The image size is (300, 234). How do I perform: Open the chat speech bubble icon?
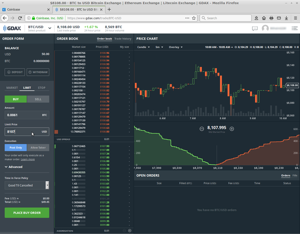coord(255,28)
